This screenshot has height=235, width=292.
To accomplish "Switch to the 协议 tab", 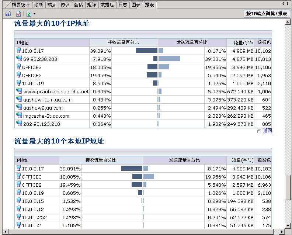I will (x=65, y=5).
